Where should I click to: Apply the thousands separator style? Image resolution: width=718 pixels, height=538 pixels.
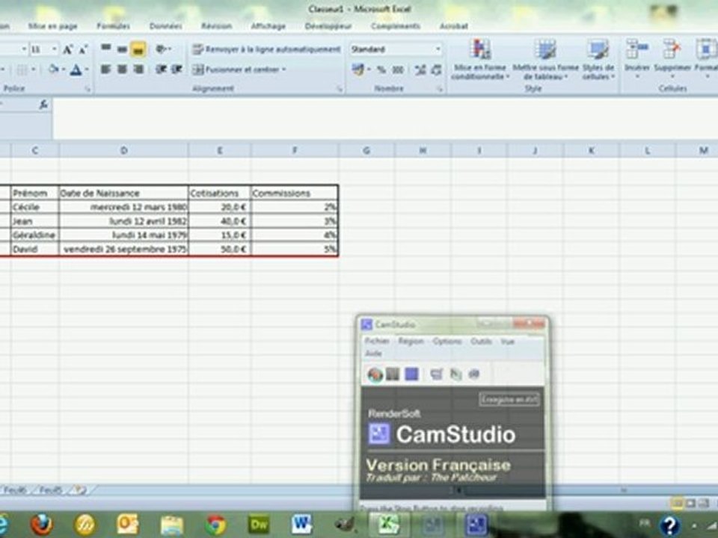[x=398, y=69]
